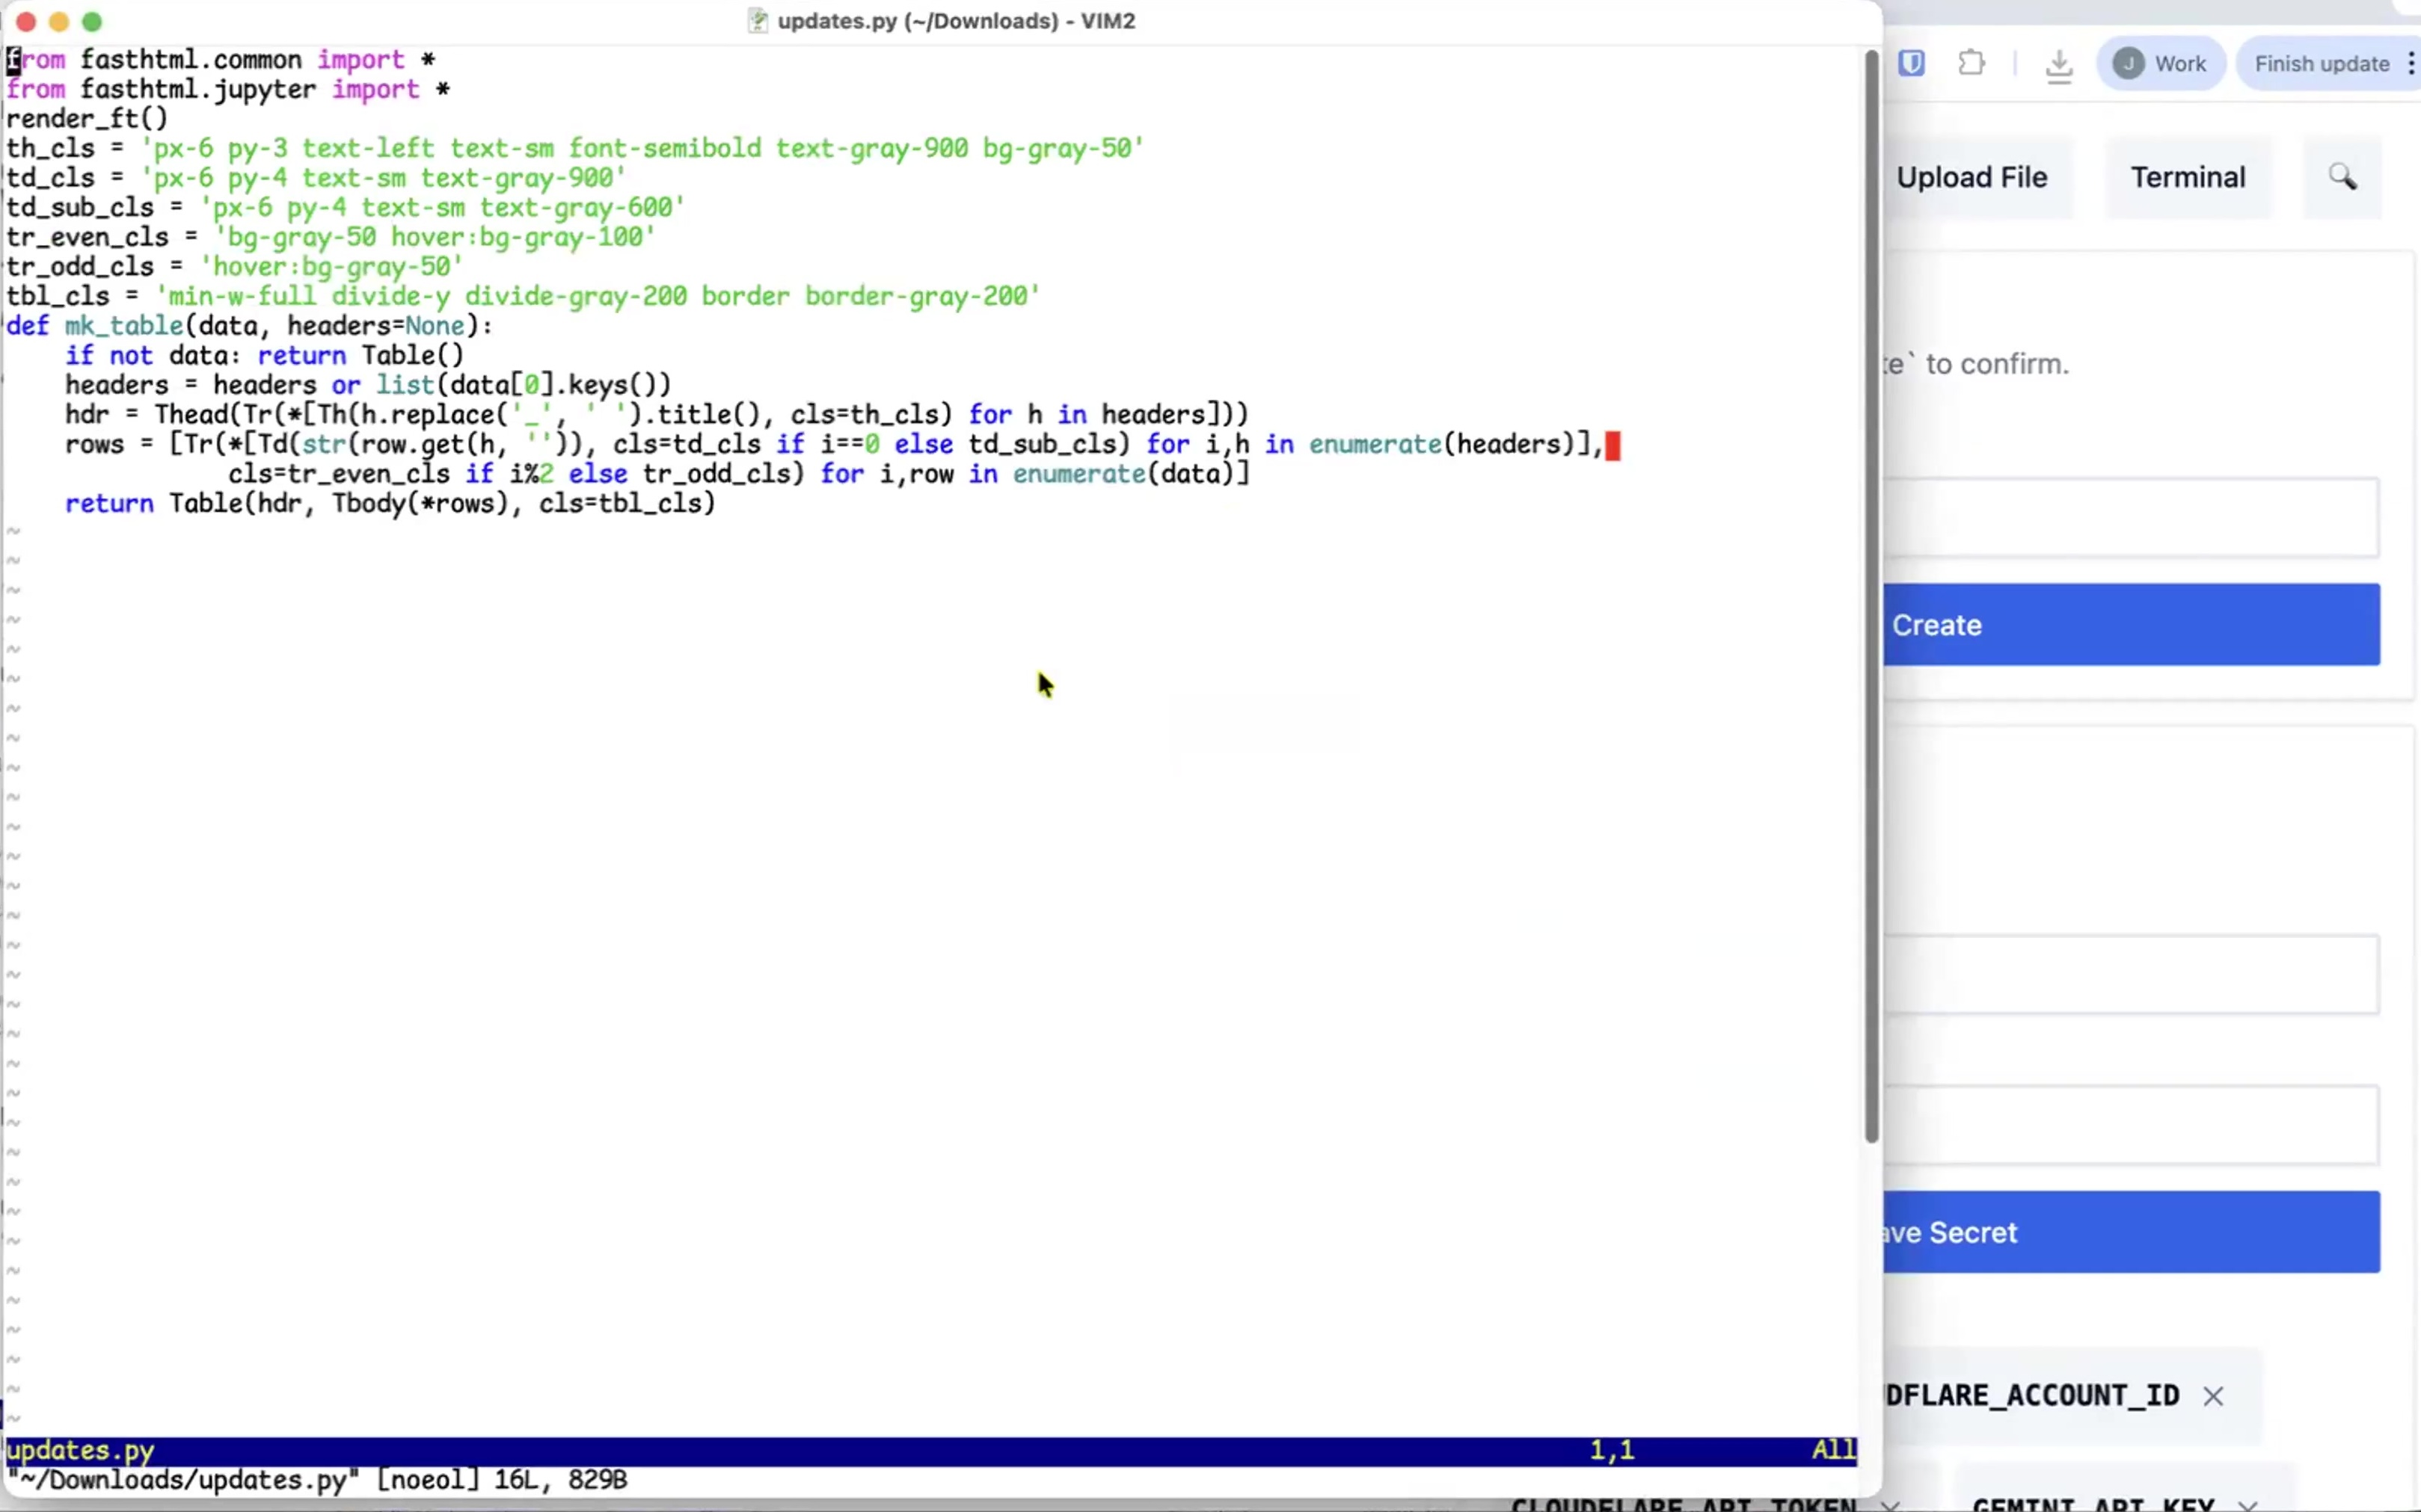
Task: Click the puzzle-piece Extensions icon
Action: (x=1971, y=64)
